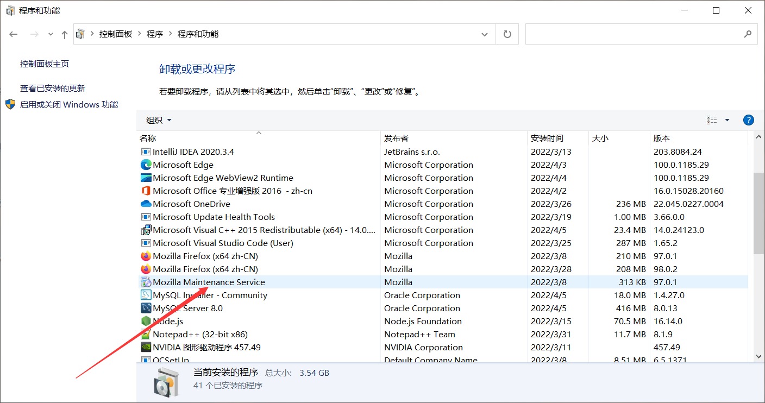The image size is (765, 403).
Task: Select the Microsoft Edge WebView2 Runtime row name
Action: click(x=223, y=178)
